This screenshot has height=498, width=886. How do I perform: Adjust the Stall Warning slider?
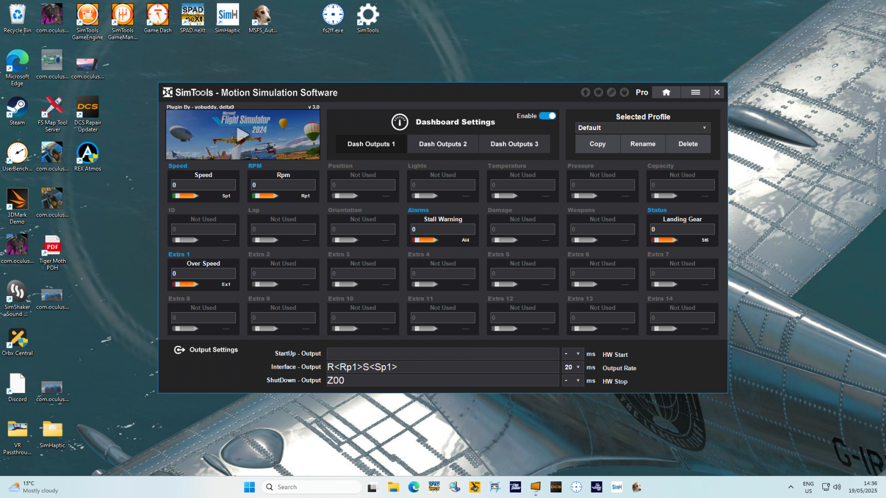coord(425,240)
